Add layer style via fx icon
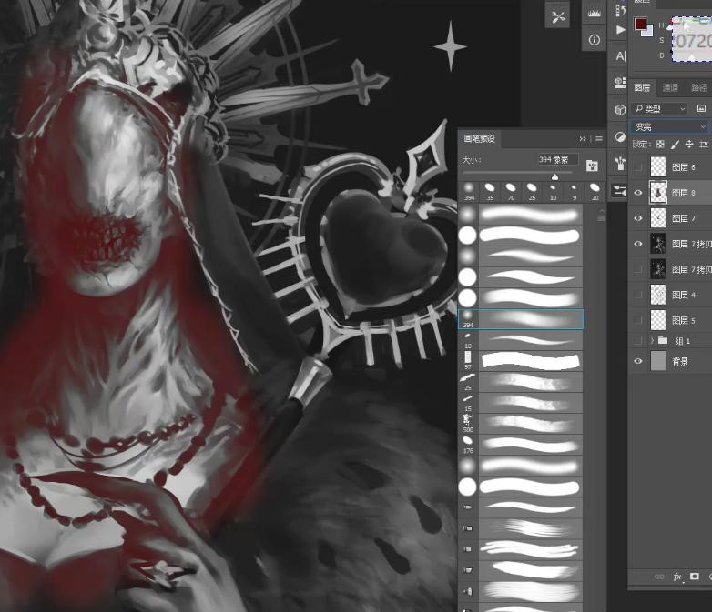This screenshot has height=612, width=712. [x=677, y=577]
